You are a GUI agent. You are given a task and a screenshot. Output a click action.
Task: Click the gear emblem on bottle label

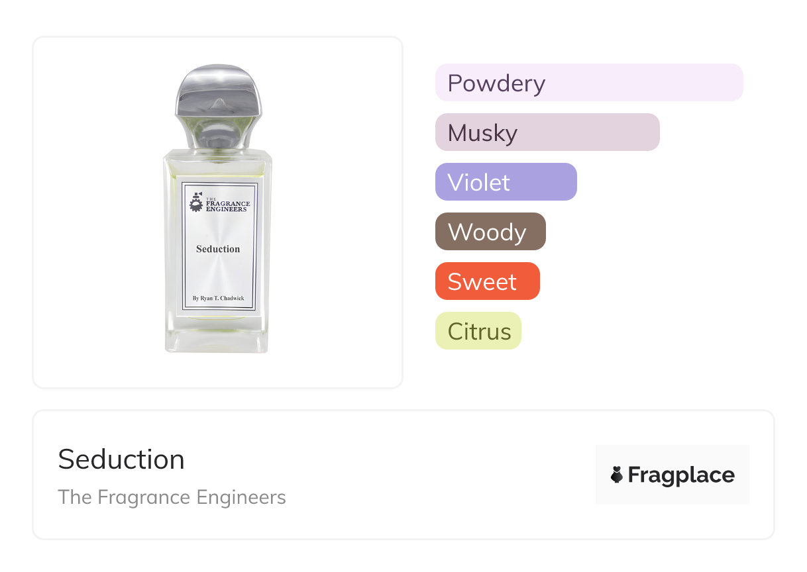[x=195, y=202]
